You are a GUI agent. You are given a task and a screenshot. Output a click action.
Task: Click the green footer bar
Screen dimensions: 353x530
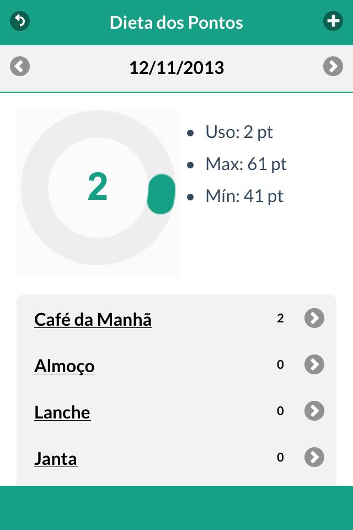click(176, 508)
